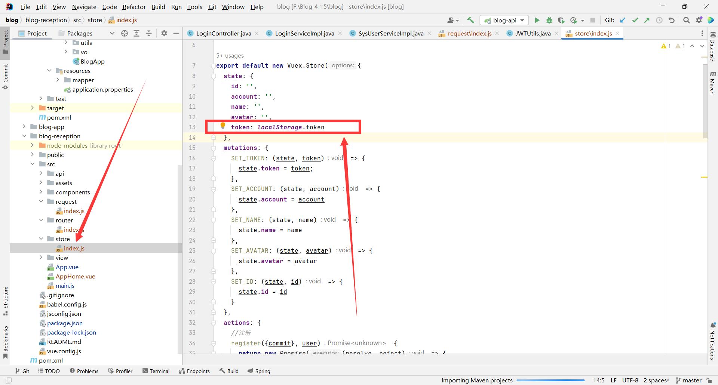Image resolution: width=718 pixels, height=385 pixels.
Task: Open the Endpoints tool window
Action: tap(194, 371)
